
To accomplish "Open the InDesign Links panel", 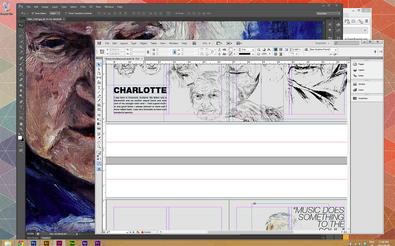I will coord(361,76).
